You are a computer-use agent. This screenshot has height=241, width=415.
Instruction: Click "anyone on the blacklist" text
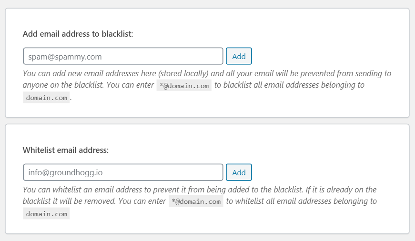(62, 85)
